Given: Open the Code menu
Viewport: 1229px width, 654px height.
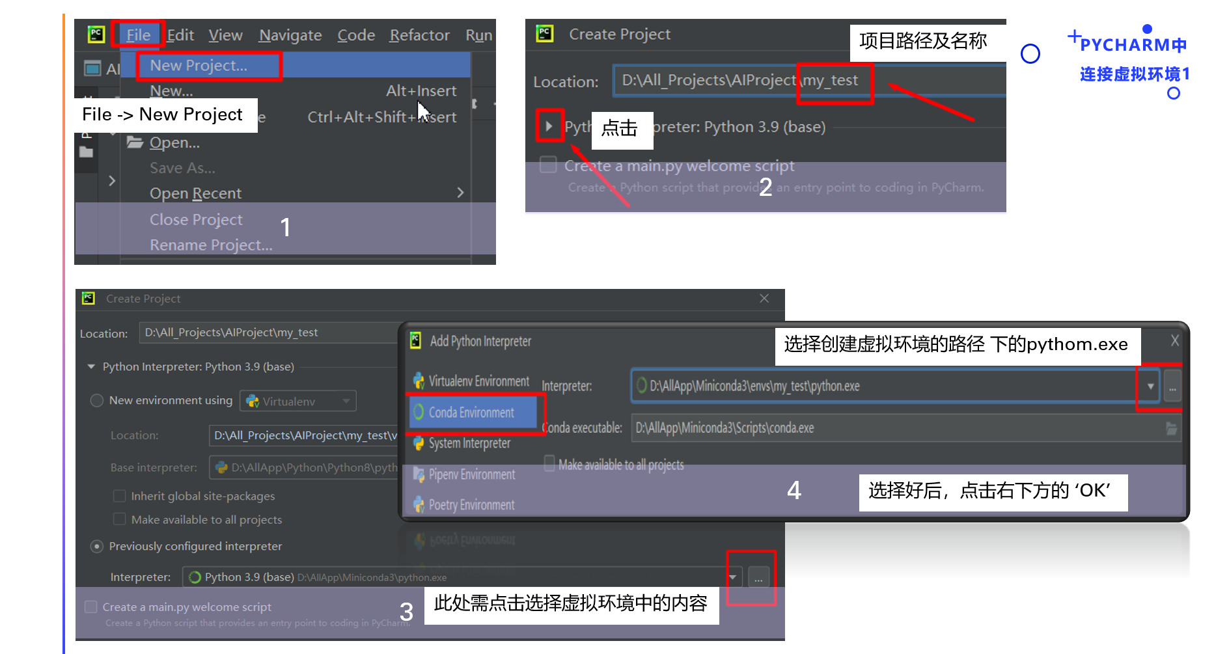Looking at the screenshot, I should click(356, 35).
